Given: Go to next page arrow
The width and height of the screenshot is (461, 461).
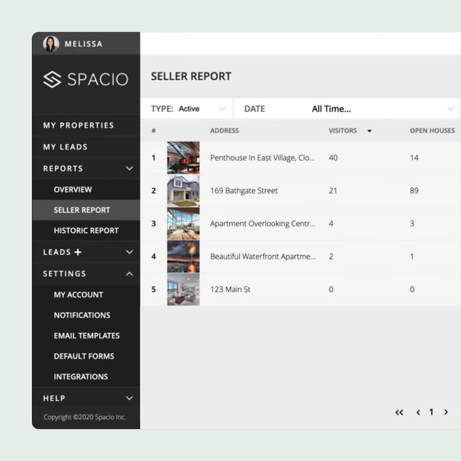Looking at the screenshot, I should pos(446,412).
